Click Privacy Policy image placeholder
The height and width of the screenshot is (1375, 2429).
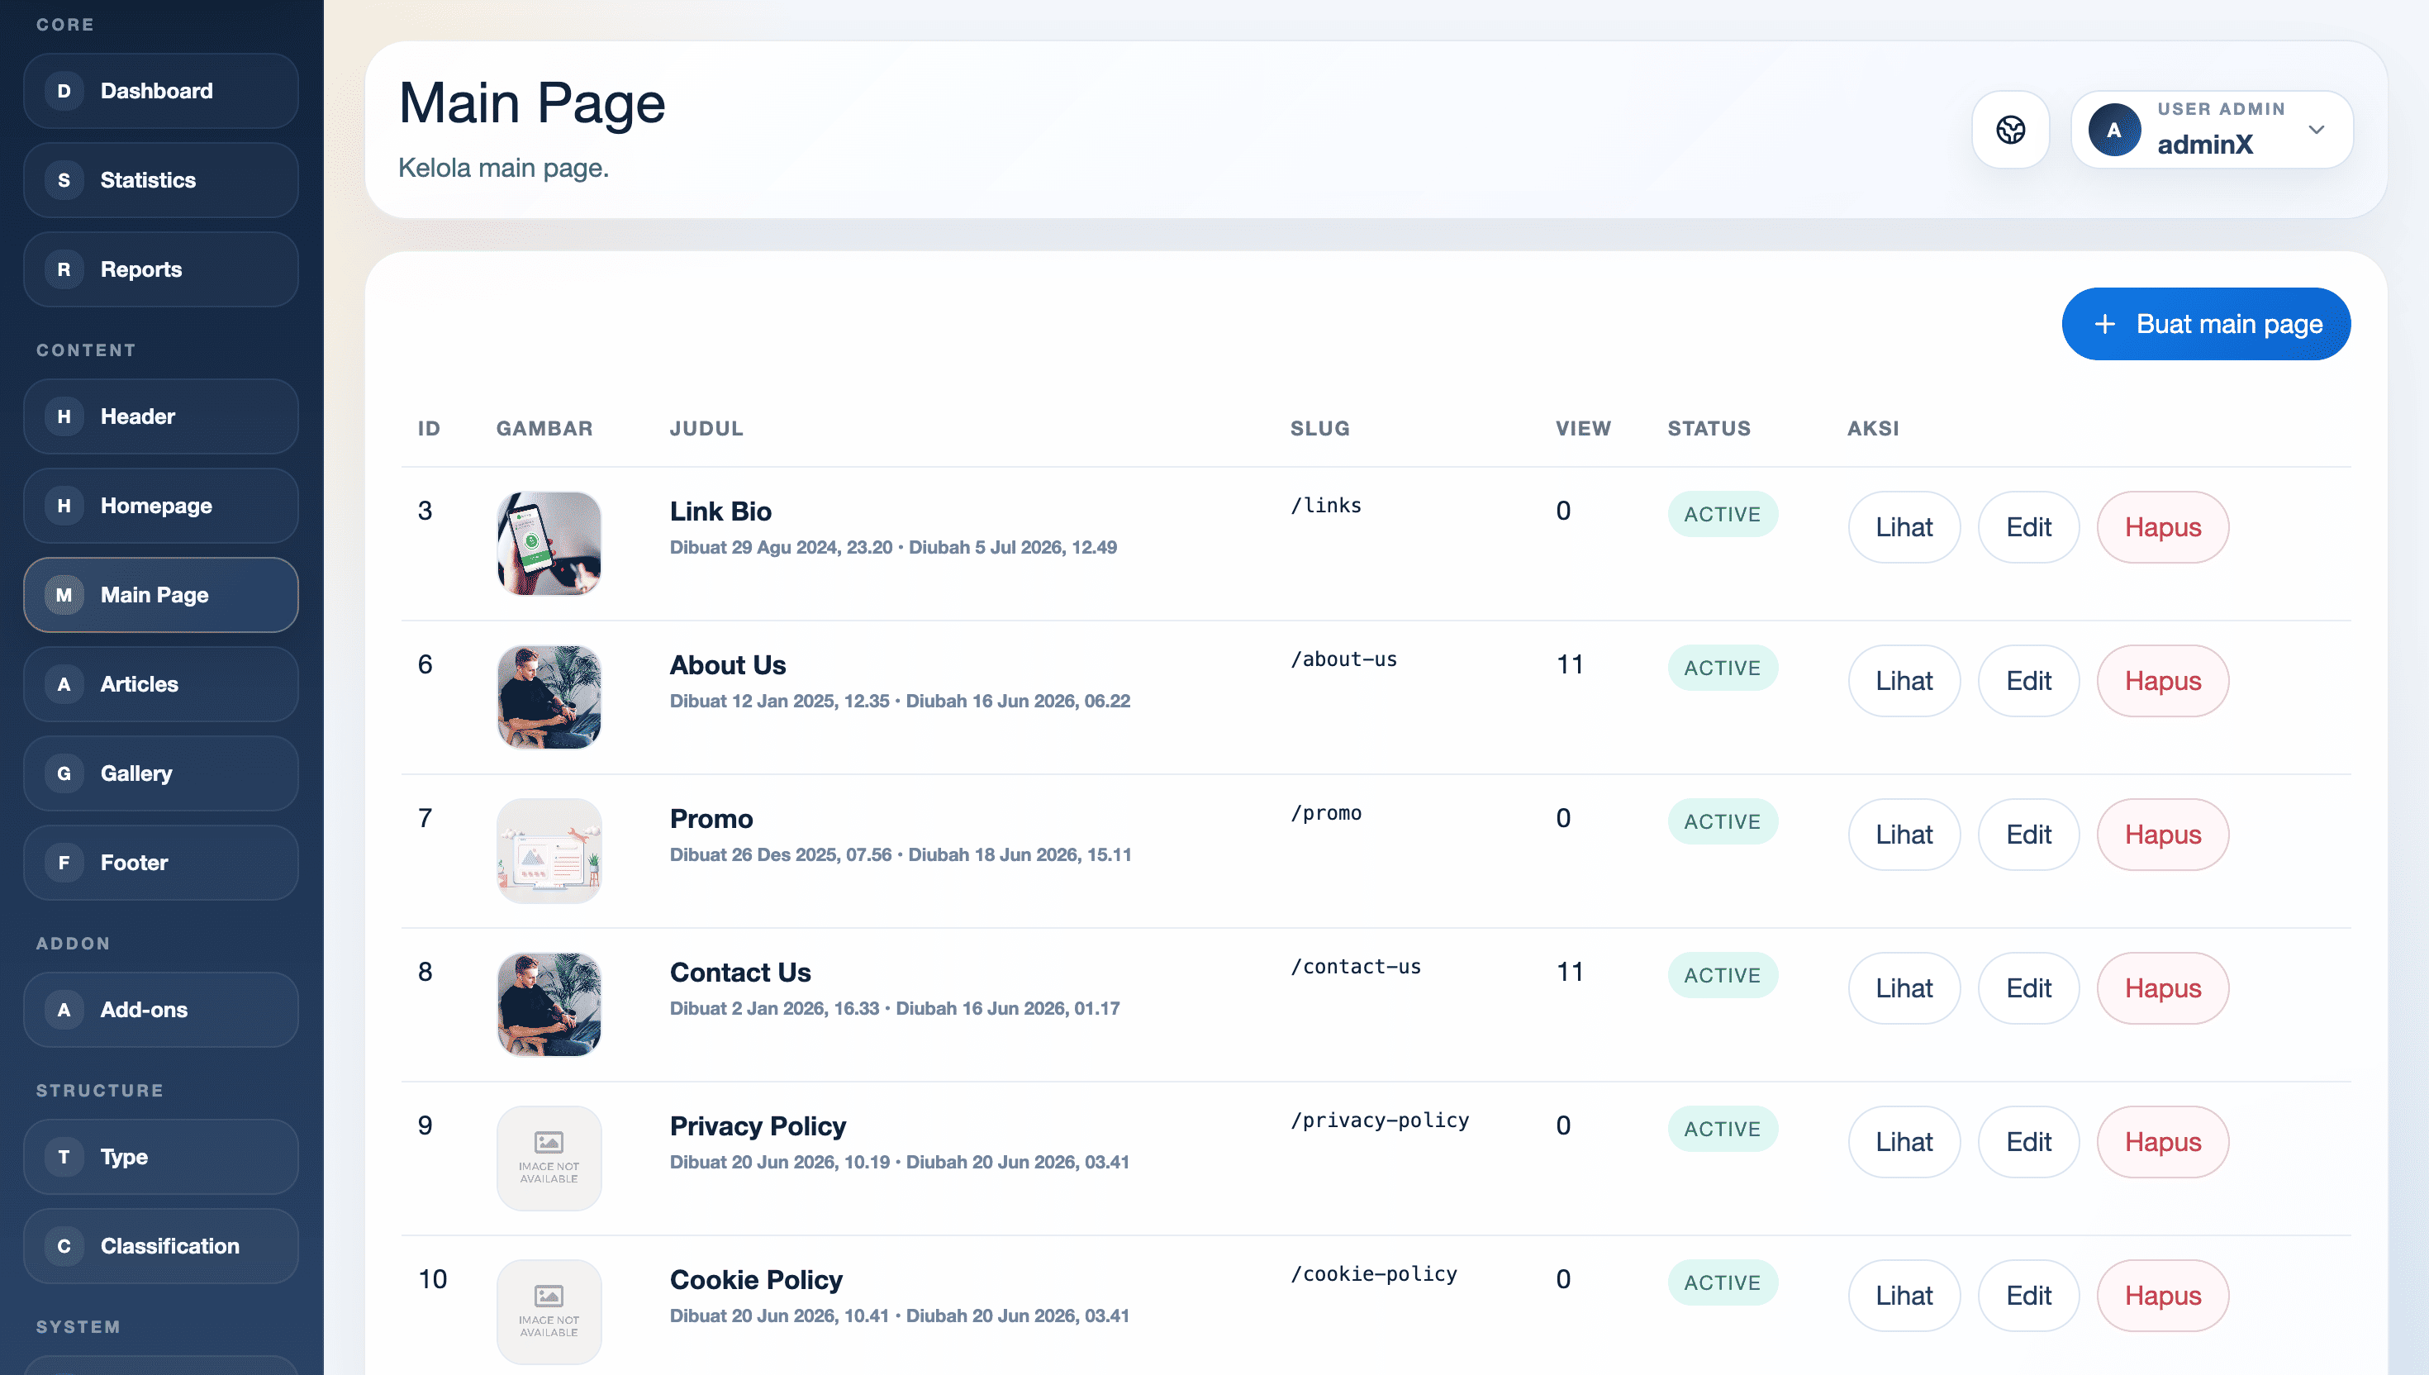(549, 1159)
